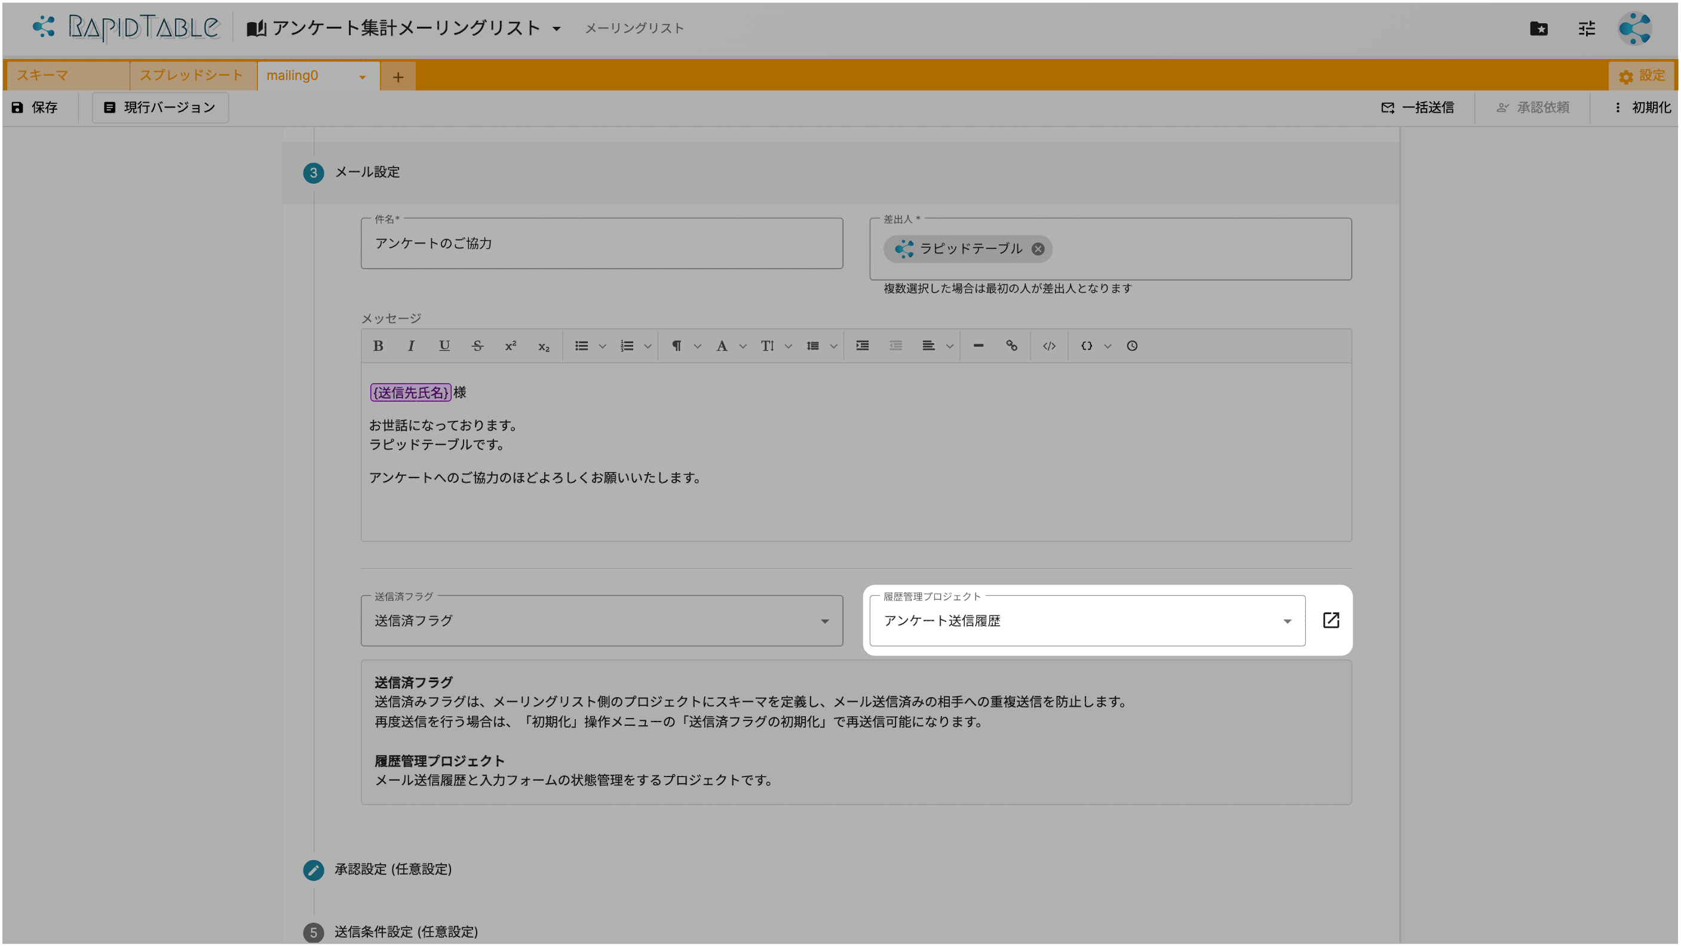
Task: Select the {送信先氏名} variable tag
Action: [x=410, y=393]
